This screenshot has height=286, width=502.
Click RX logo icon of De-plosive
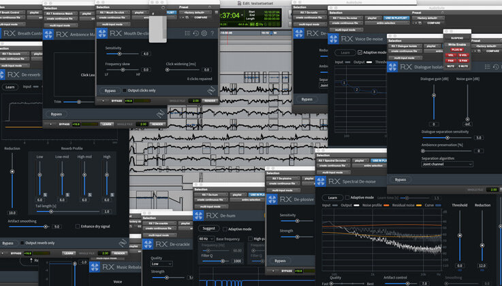pyautogui.click(x=272, y=200)
